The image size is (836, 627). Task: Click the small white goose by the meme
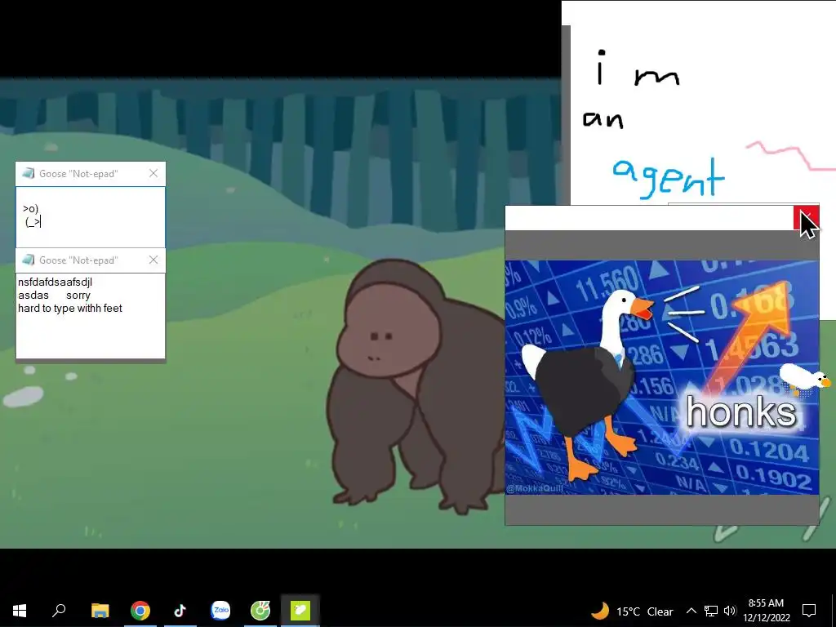[x=805, y=378]
